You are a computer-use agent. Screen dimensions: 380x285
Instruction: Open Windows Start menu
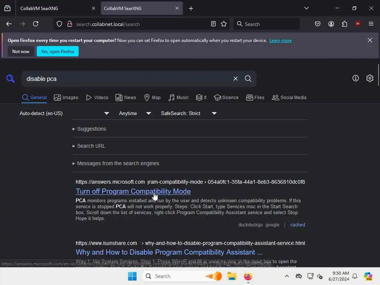pyautogui.click(x=132, y=276)
